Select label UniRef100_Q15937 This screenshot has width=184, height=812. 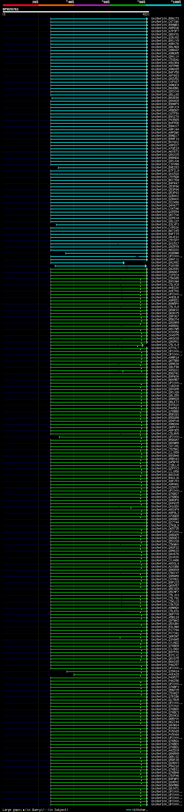point(165,488)
